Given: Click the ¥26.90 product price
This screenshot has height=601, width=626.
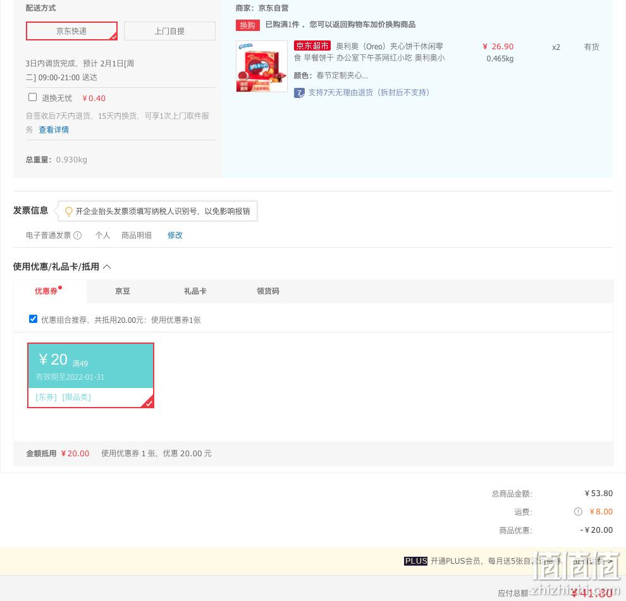Looking at the screenshot, I should (x=498, y=47).
